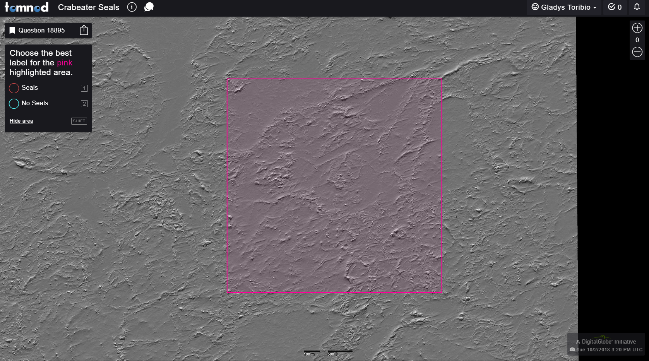
Task: Click the shortcut key 2 badge
Action: [x=84, y=104]
